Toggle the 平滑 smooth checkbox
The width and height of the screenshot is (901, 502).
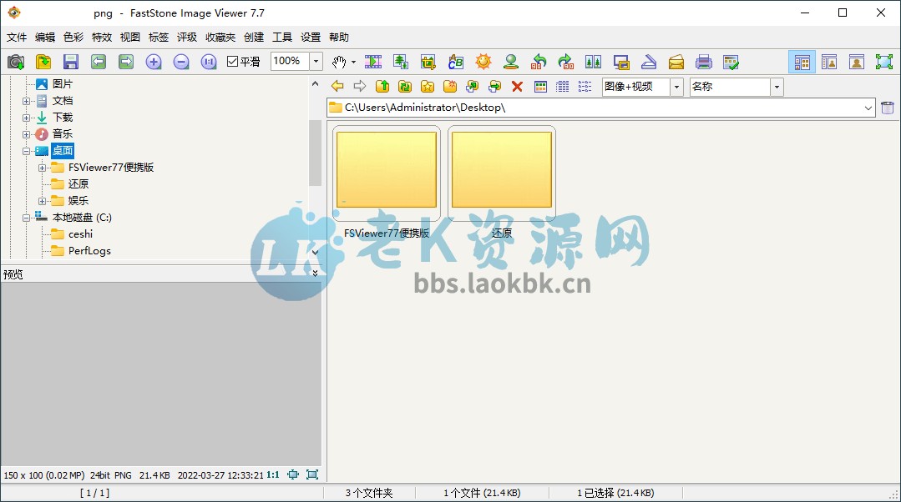tap(233, 62)
